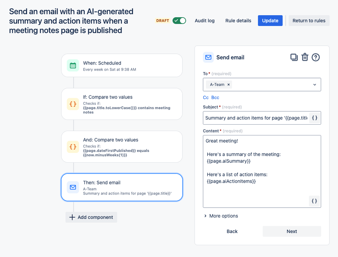Image resolution: width=338 pixels, height=257 pixels.
Task: Click the Update button
Action: point(270,21)
